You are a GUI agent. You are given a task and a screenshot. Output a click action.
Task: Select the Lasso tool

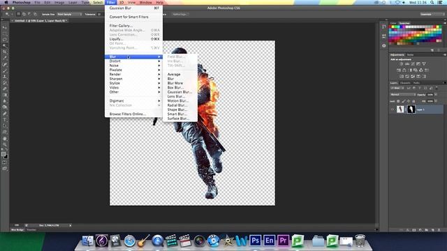(5, 40)
